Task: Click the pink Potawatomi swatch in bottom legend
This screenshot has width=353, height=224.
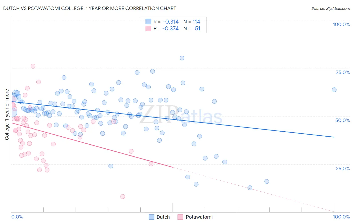Action: pyautogui.click(x=180, y=217)
